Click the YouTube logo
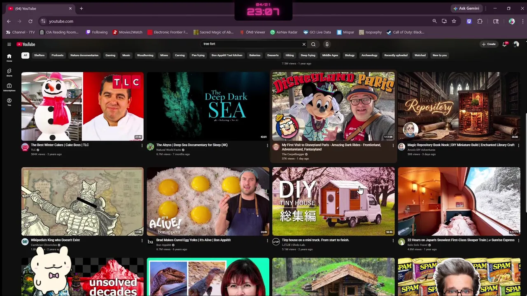527x296 pixels. [x=26, y=44]
